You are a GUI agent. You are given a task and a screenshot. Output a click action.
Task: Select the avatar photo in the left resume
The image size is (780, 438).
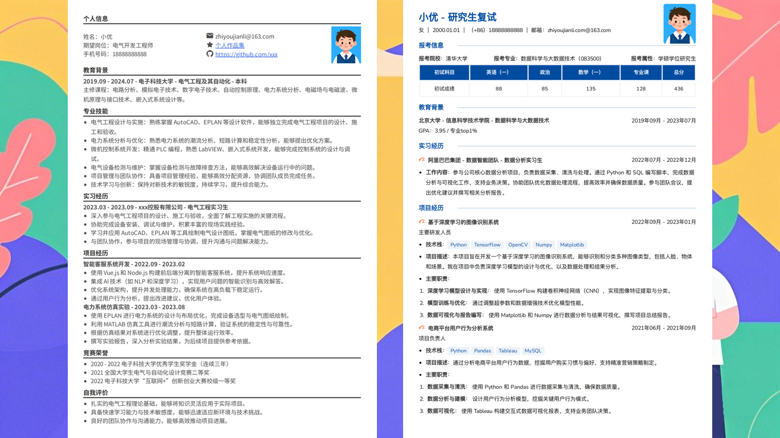(346, 45)
